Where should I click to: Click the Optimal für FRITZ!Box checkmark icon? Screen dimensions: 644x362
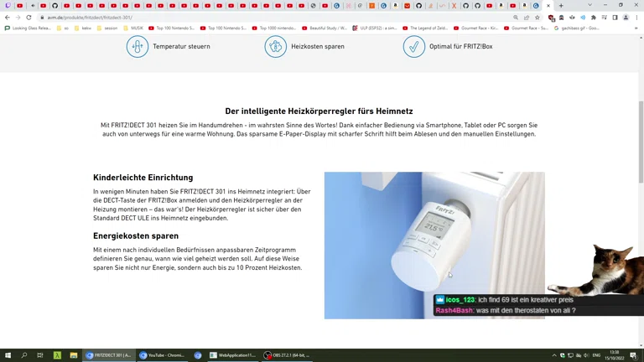414,47
